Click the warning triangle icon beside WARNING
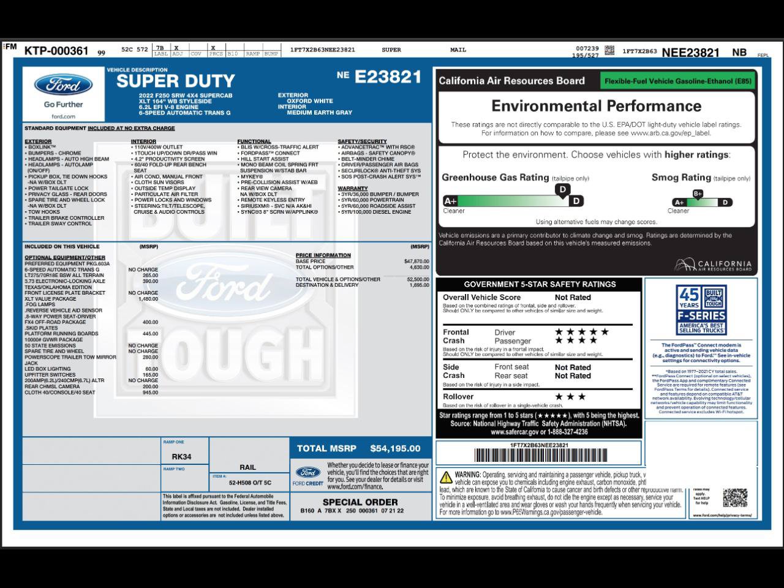The height and width of the screenshot is (588, 784). [446, 477]
